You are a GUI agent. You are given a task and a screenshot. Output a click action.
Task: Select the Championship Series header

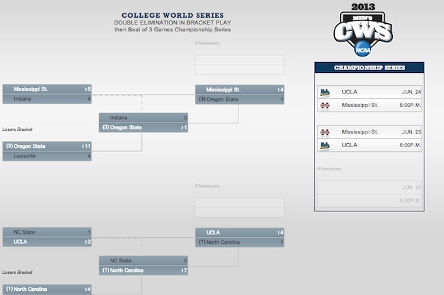point(370,67)
